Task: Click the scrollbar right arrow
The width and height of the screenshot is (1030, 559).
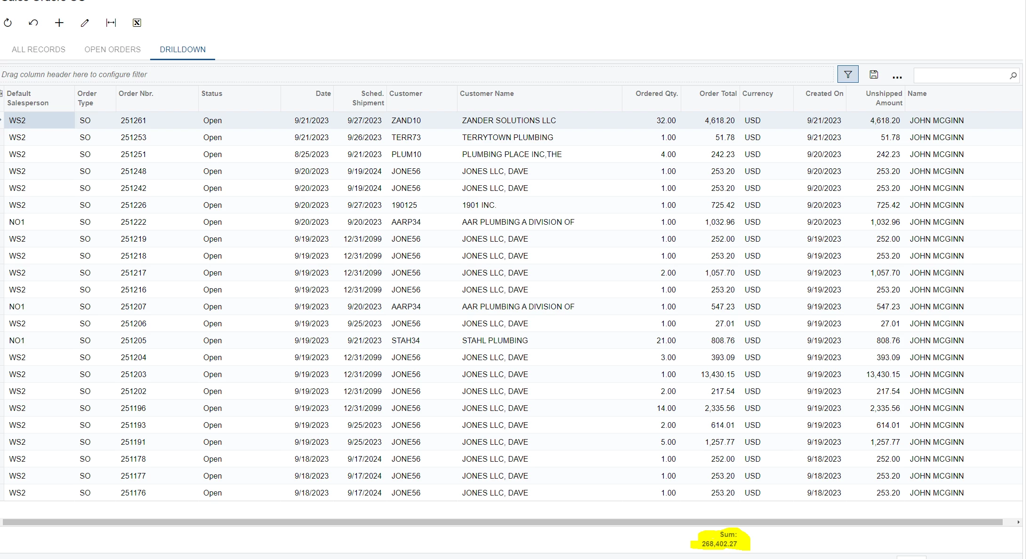Action: [1018, 522]
